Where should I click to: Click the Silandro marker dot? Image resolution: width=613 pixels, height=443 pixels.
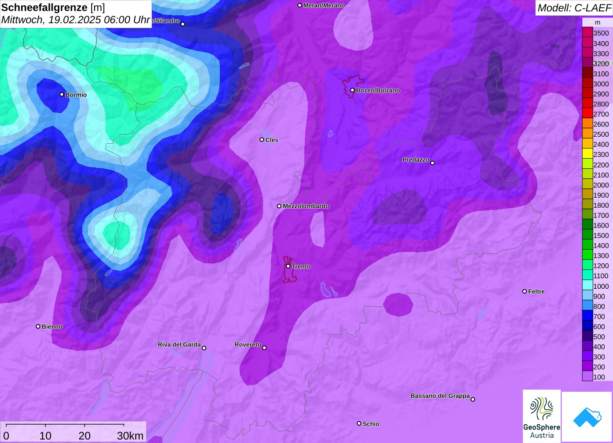click(x=183, y=24)
